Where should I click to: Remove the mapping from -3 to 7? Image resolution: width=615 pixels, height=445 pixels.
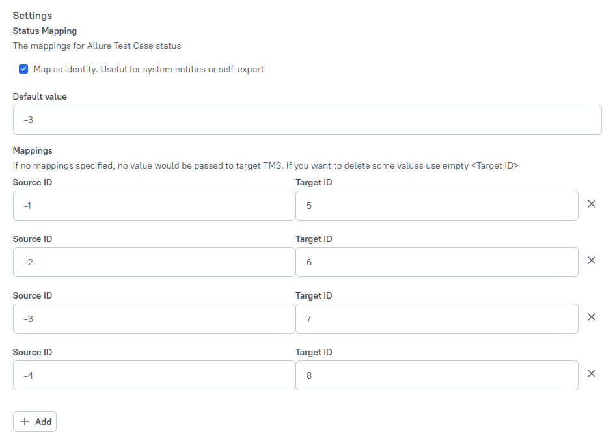coord(592,317)
